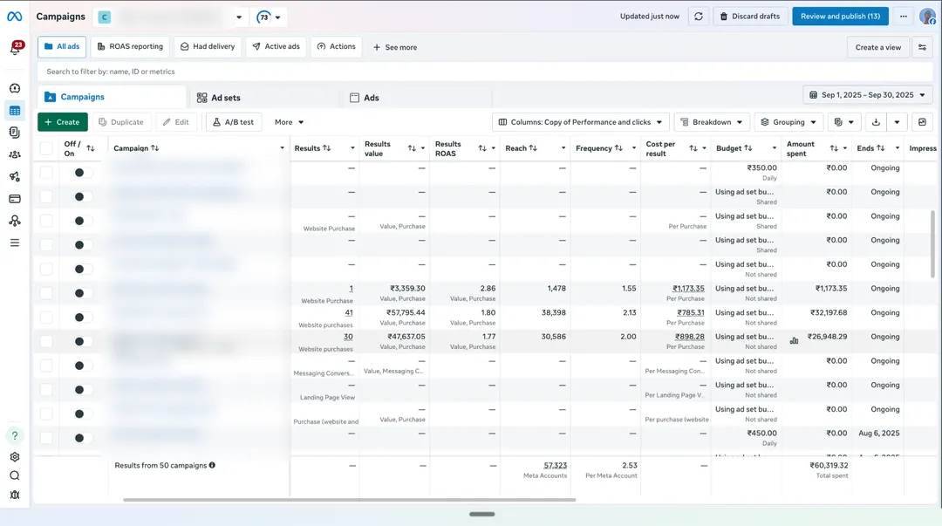Check the row with ₹1,173.35 amount spent
Viewport: 942px width, 526px height.
coord(46,293)
